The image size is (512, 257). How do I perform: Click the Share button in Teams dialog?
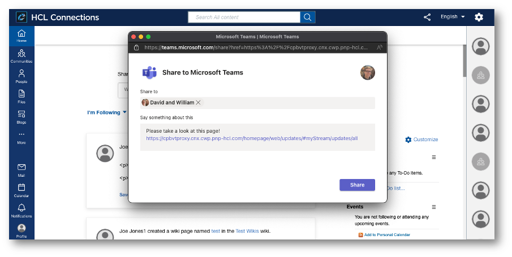[357, 185]
